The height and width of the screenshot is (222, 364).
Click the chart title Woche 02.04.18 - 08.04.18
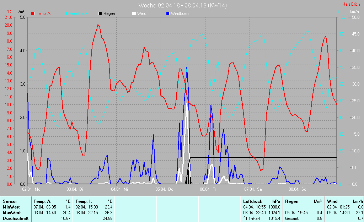182,5
